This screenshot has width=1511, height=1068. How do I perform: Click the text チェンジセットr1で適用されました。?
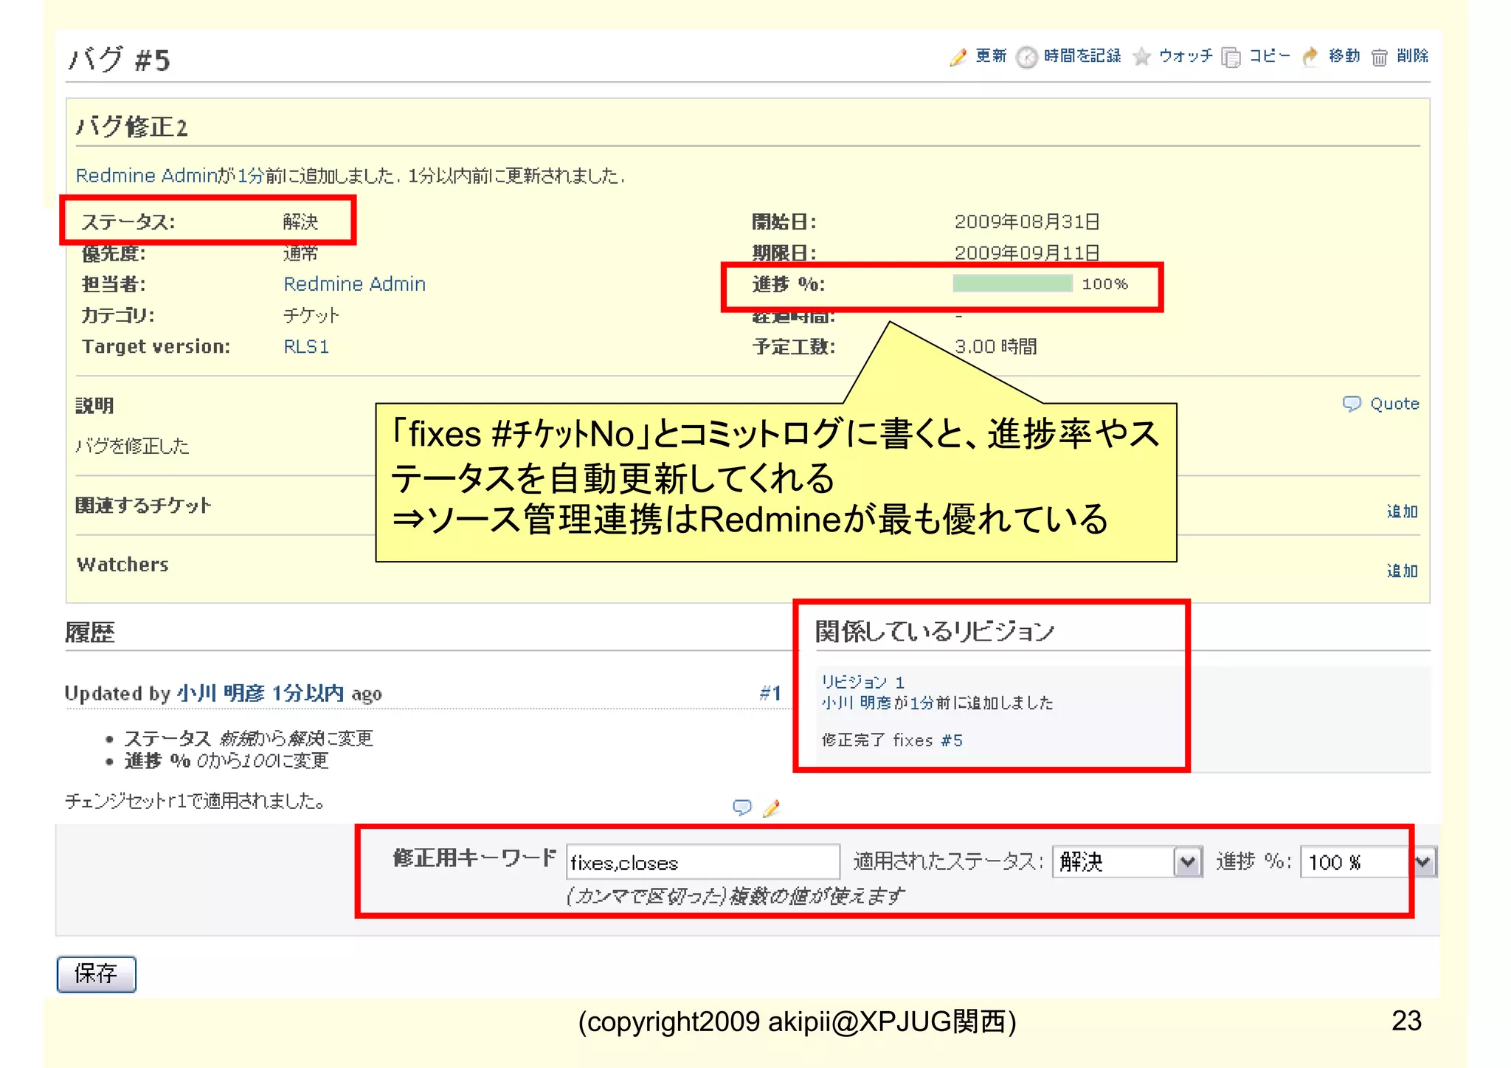(195, 801)
